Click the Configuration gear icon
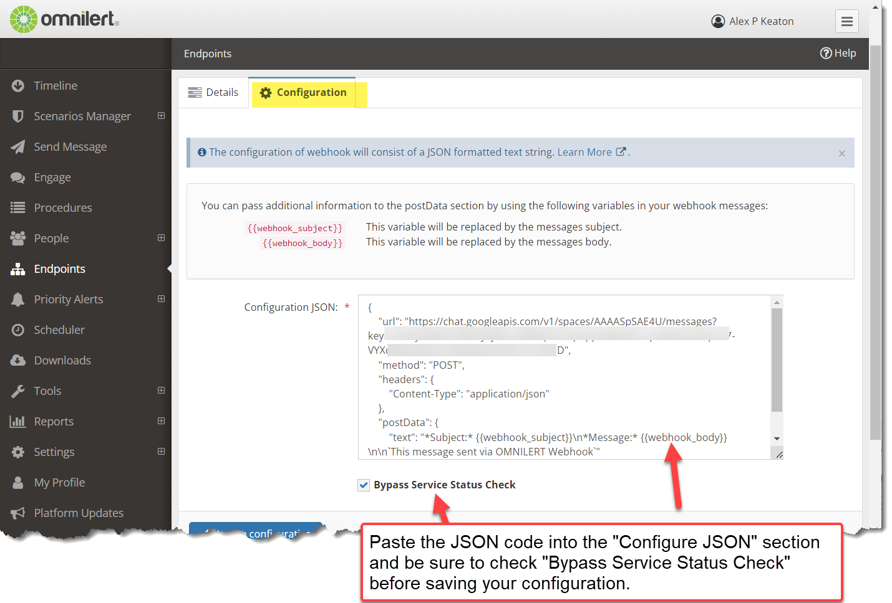This screenshot has width=892, height=603. pyautogui.click(x=266, y=93)
